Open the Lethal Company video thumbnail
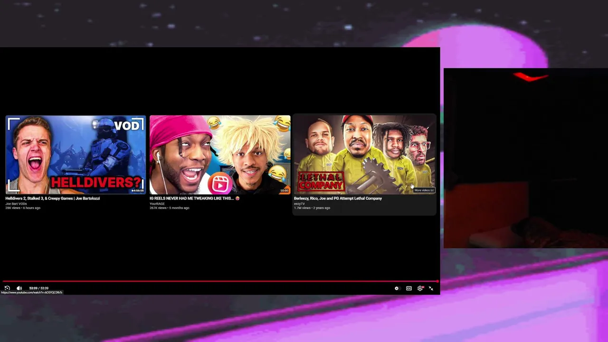The width and height of the screenshot is (608, 342). click(x=364, y=154)
